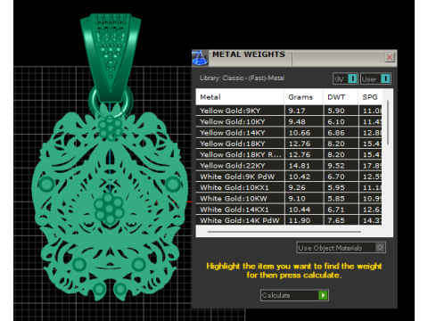This screenshot has width=428, height=321.
Task: Click the 5.90 DWT value
Action: (x=336, y=111)
